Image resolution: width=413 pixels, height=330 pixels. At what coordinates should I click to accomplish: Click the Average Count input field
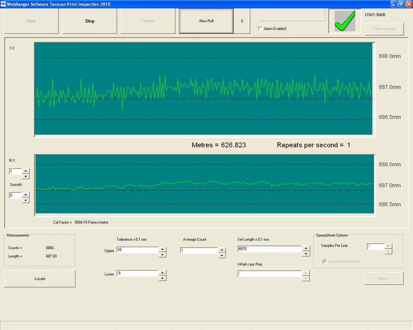[x=198, y=251]
